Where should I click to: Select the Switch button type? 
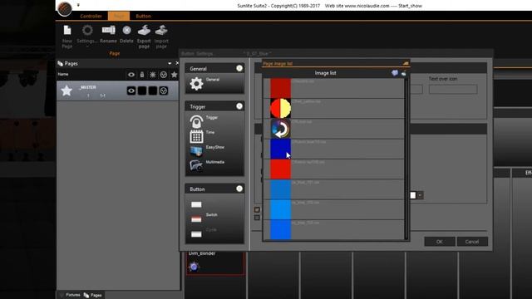tap(196, 219)
